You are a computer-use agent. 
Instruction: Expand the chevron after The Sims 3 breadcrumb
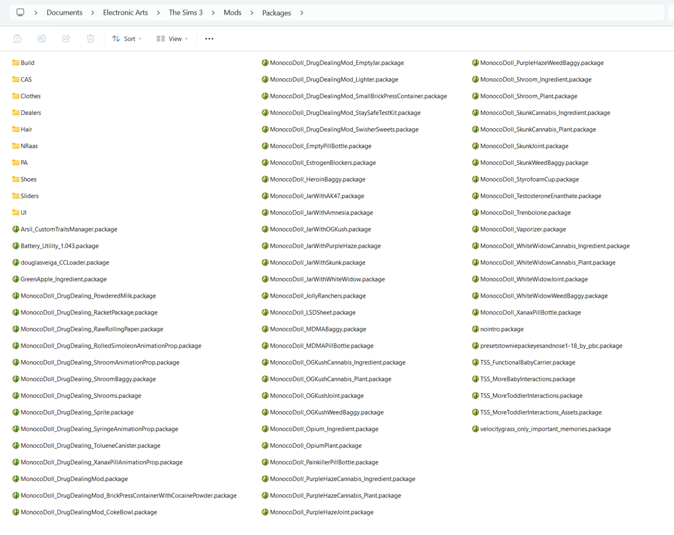click(x=213, y=13)
